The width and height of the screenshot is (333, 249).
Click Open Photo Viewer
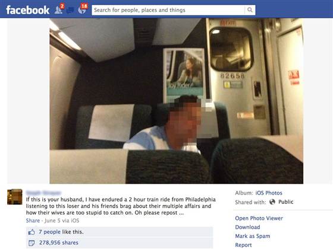(x=259, y=218)
